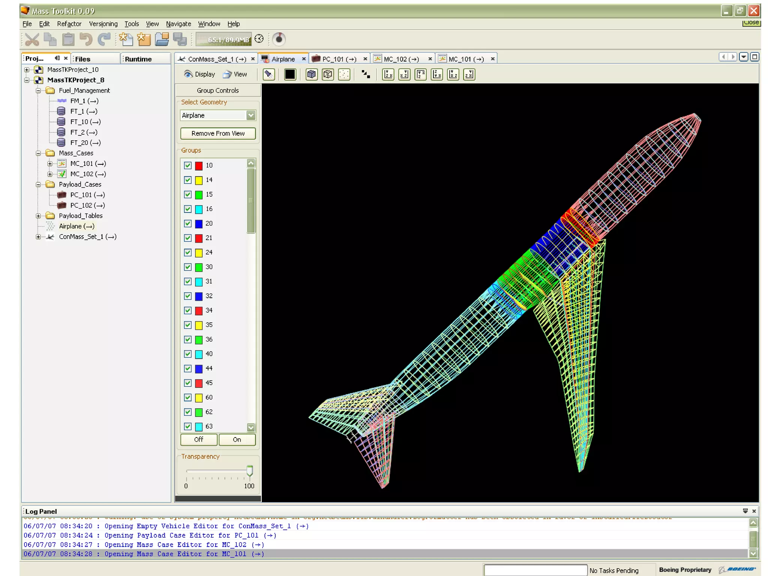This screenshot has height=576, width=768.
Task: Click the Display eye button
Action: coord(199,74)
